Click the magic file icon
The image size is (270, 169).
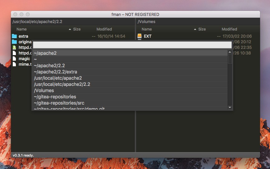[14, 59]
